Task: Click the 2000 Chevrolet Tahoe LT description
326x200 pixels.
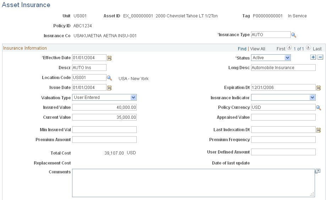Action: coord(186,16)
